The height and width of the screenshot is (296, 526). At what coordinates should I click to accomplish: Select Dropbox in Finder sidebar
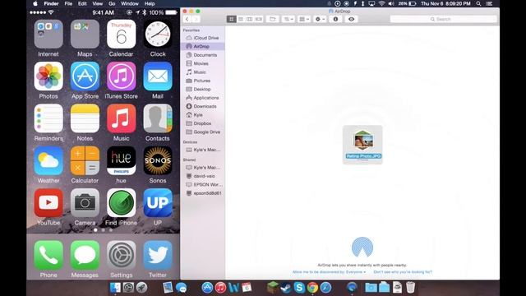[x=203, y=123]
